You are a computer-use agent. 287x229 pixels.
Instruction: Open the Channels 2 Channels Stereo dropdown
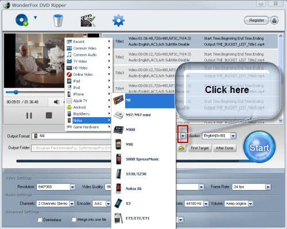point(72,204)
